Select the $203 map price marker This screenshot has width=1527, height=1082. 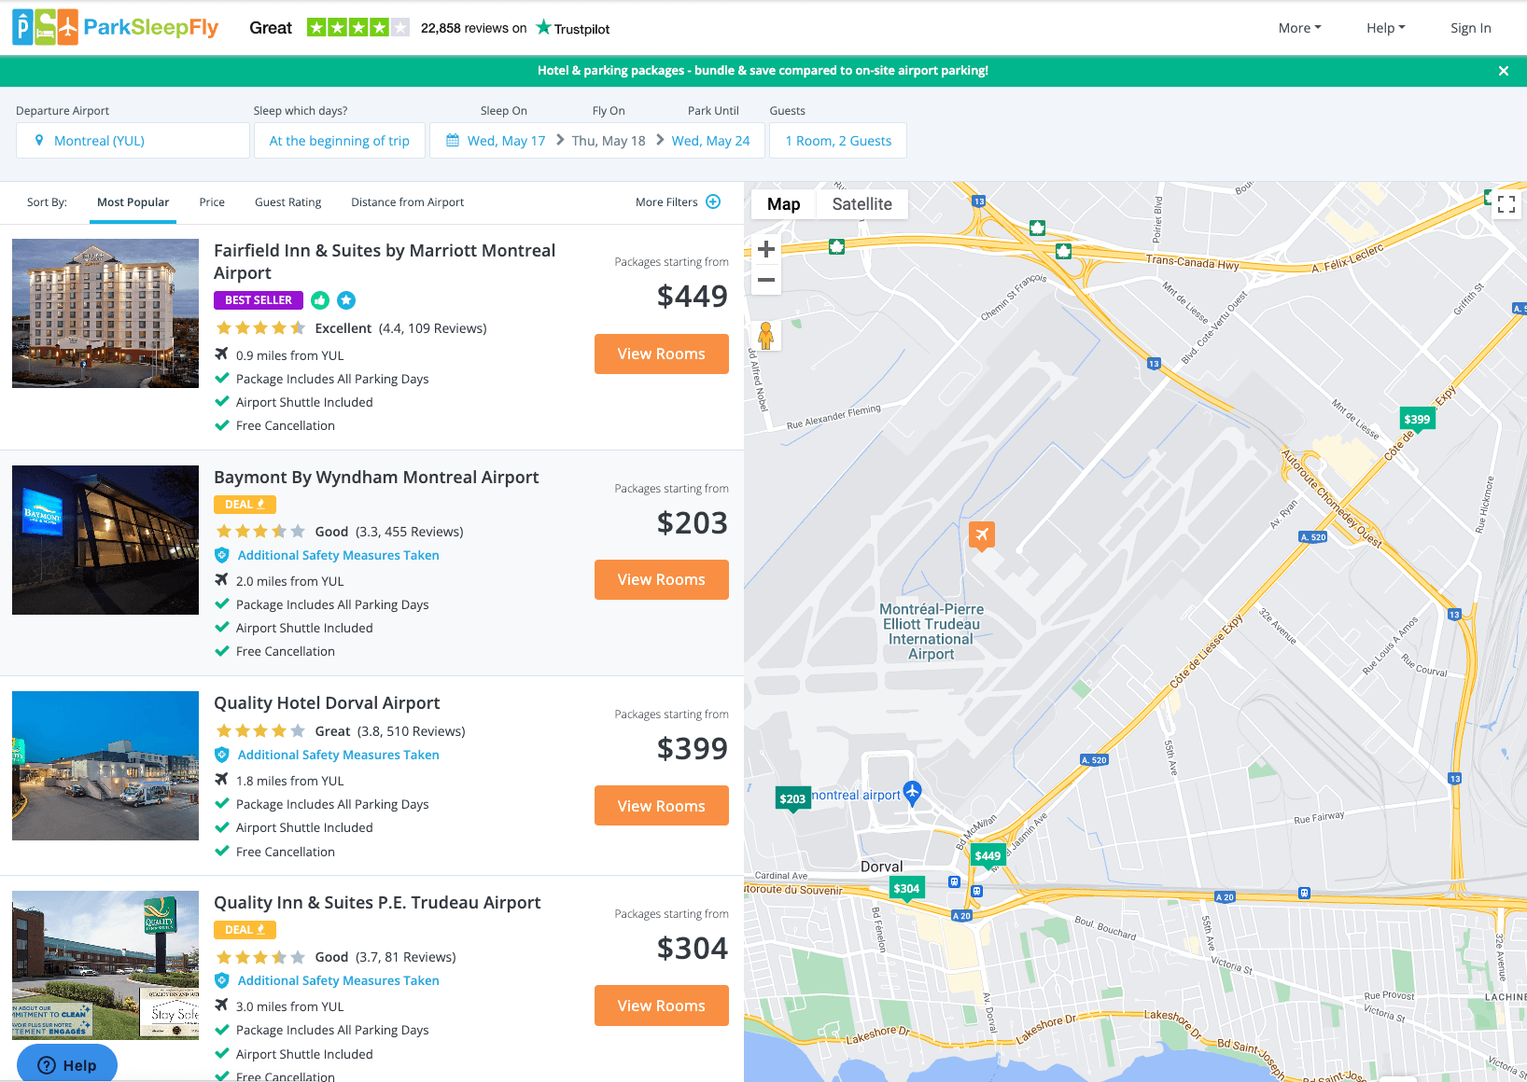[x=792, y=799]
